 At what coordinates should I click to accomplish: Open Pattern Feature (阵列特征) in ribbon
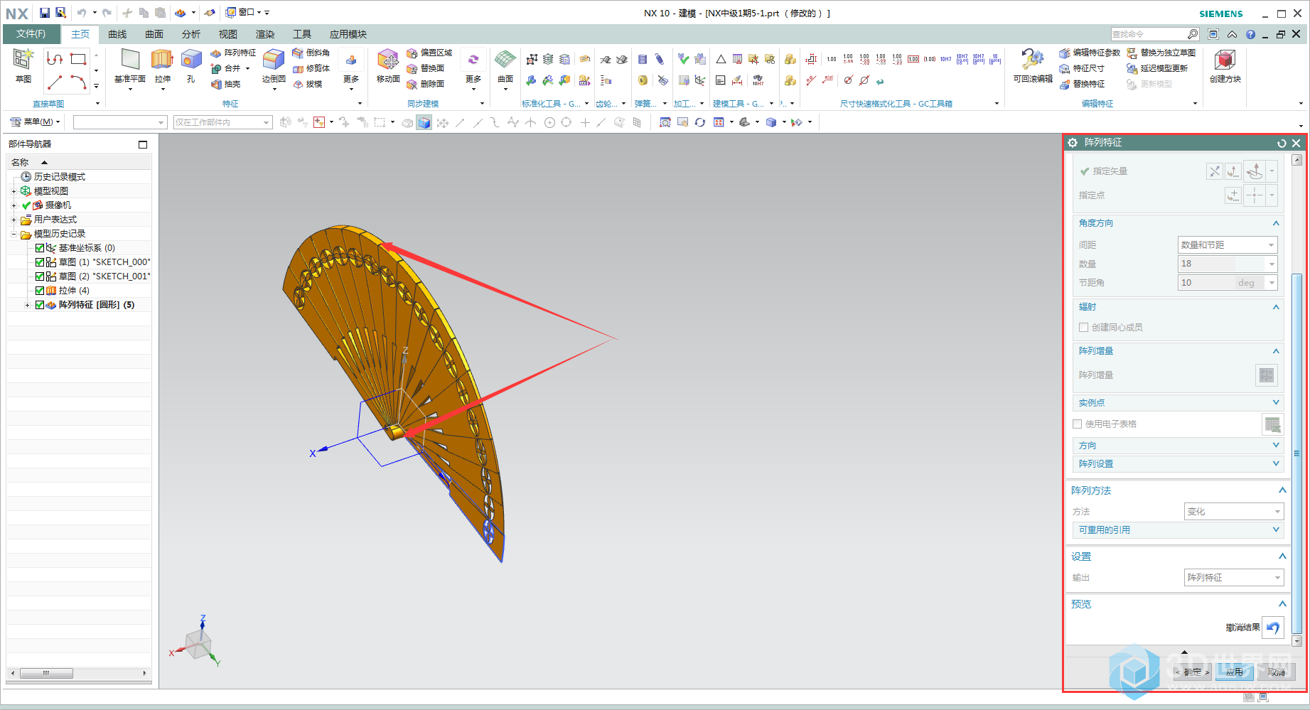pos(233,53)
